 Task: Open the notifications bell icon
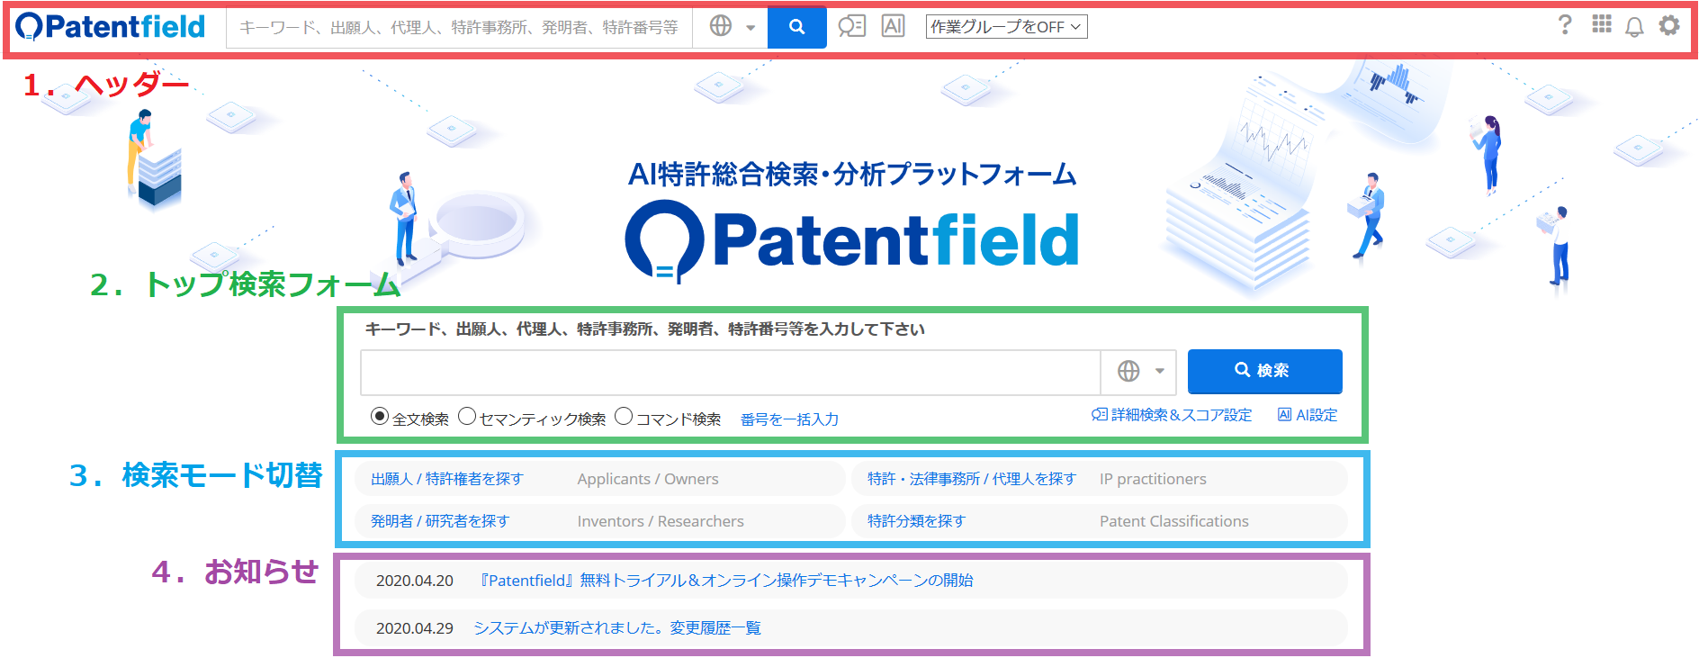click(x=1634, y=26)
